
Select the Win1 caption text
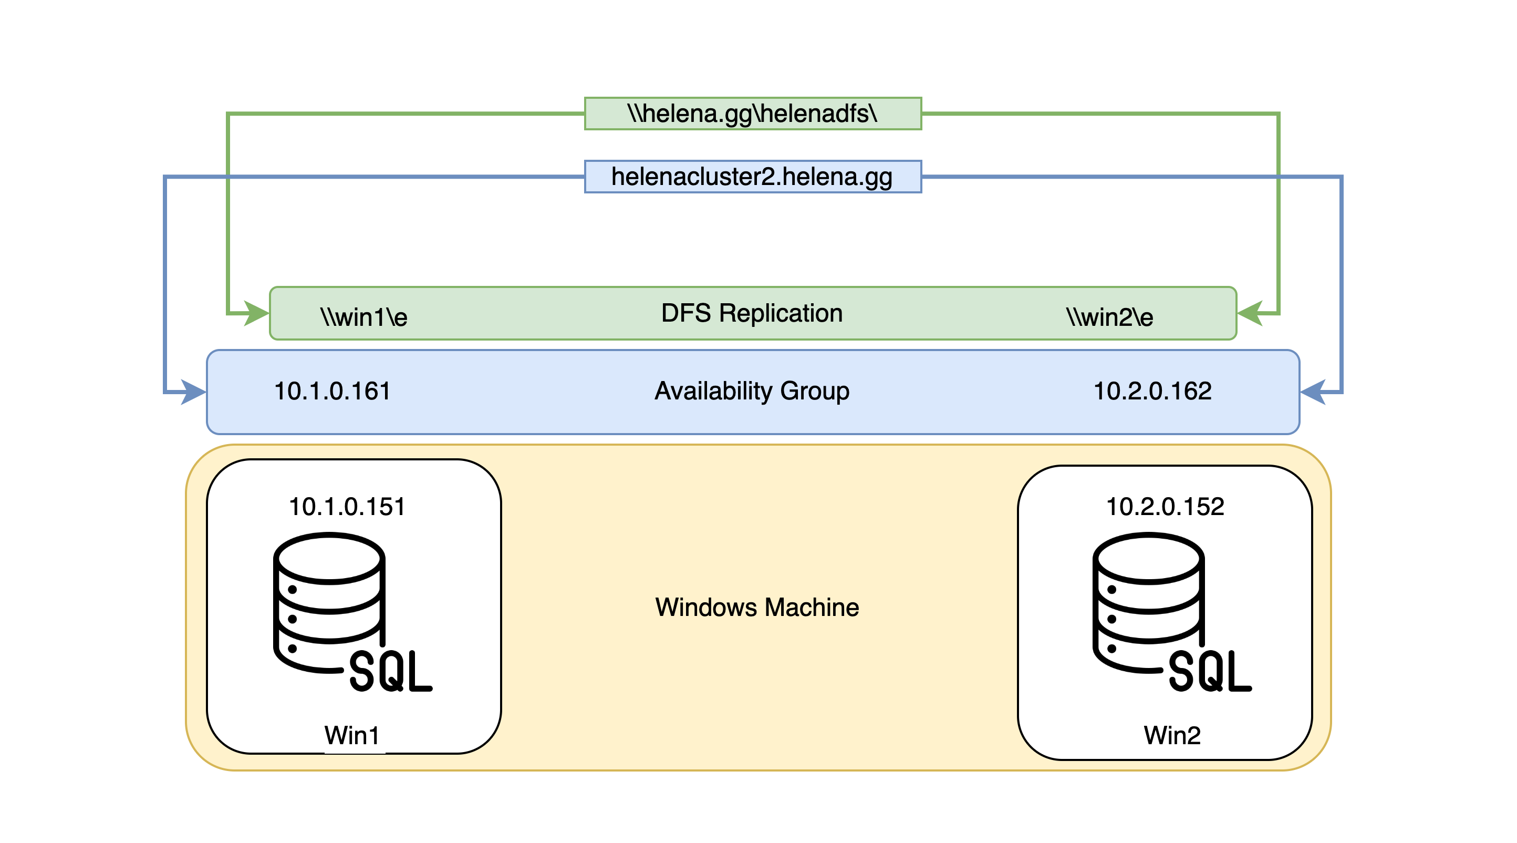pos(352,735)
